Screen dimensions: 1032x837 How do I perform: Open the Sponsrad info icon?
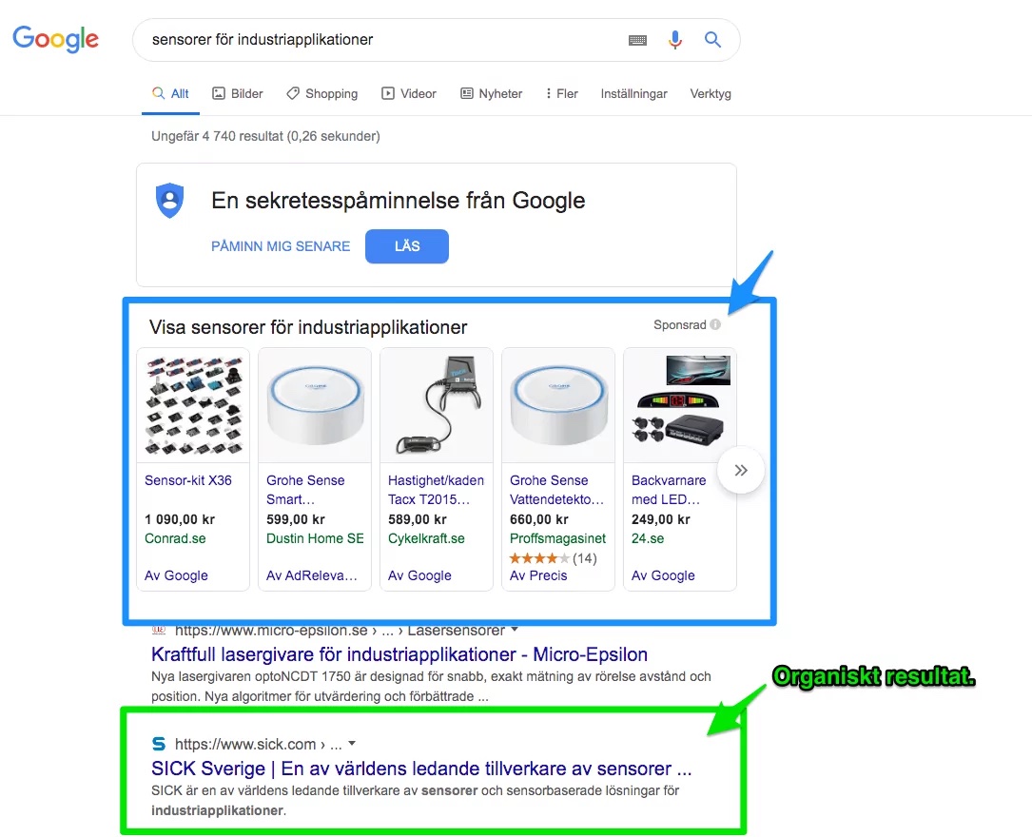point(715,324)
